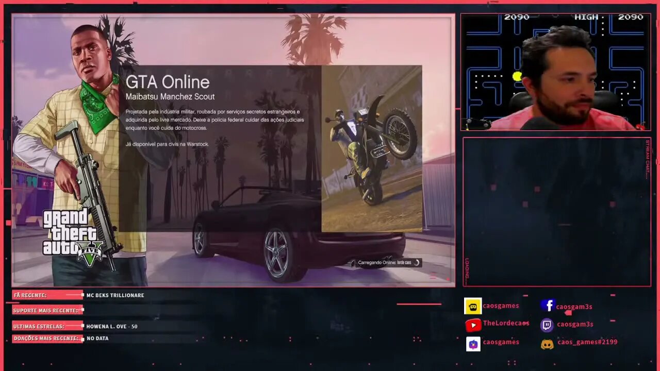Click 'Já disponível para civis na Warstock' text
Image resolution: width=660 pixels, height=371 pixels.
point(167,144)
